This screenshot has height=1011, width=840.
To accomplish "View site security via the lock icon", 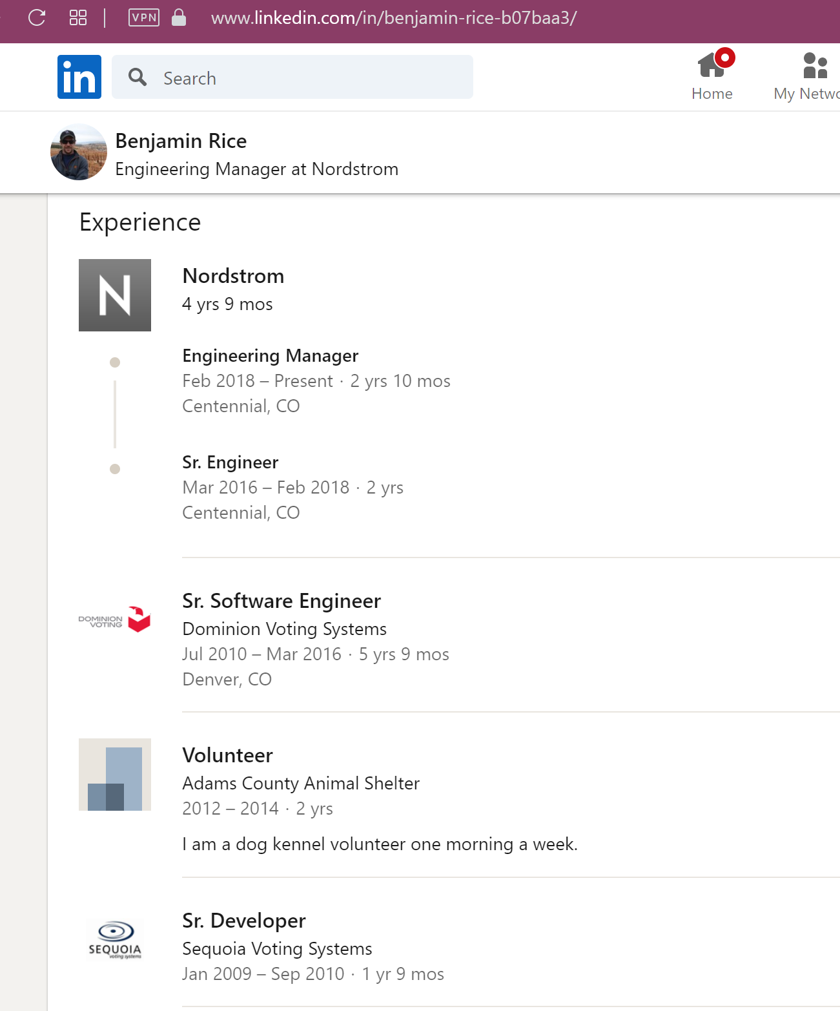I will (x=179, y=17).
